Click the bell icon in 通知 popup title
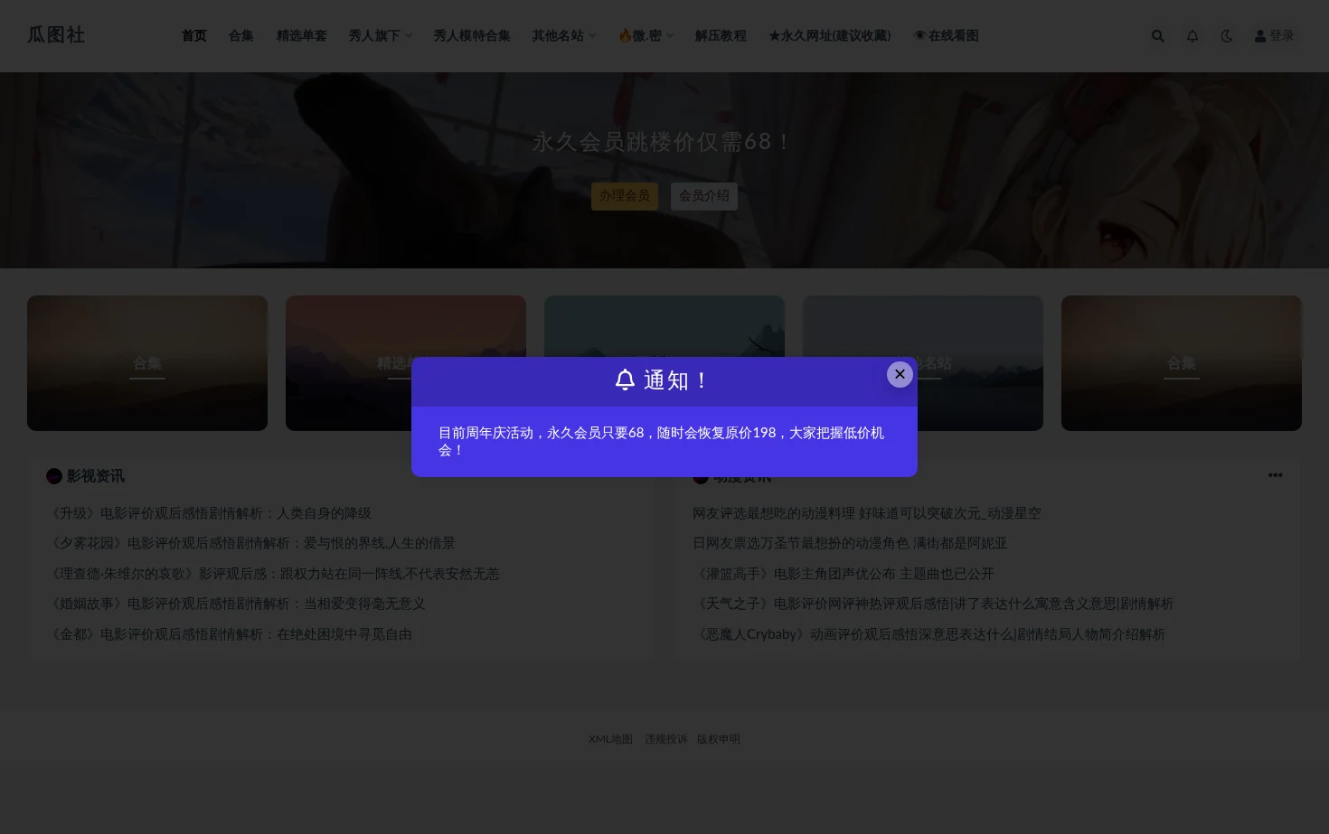The height and width of the screenshot is (834, 1329). [625, 380]
